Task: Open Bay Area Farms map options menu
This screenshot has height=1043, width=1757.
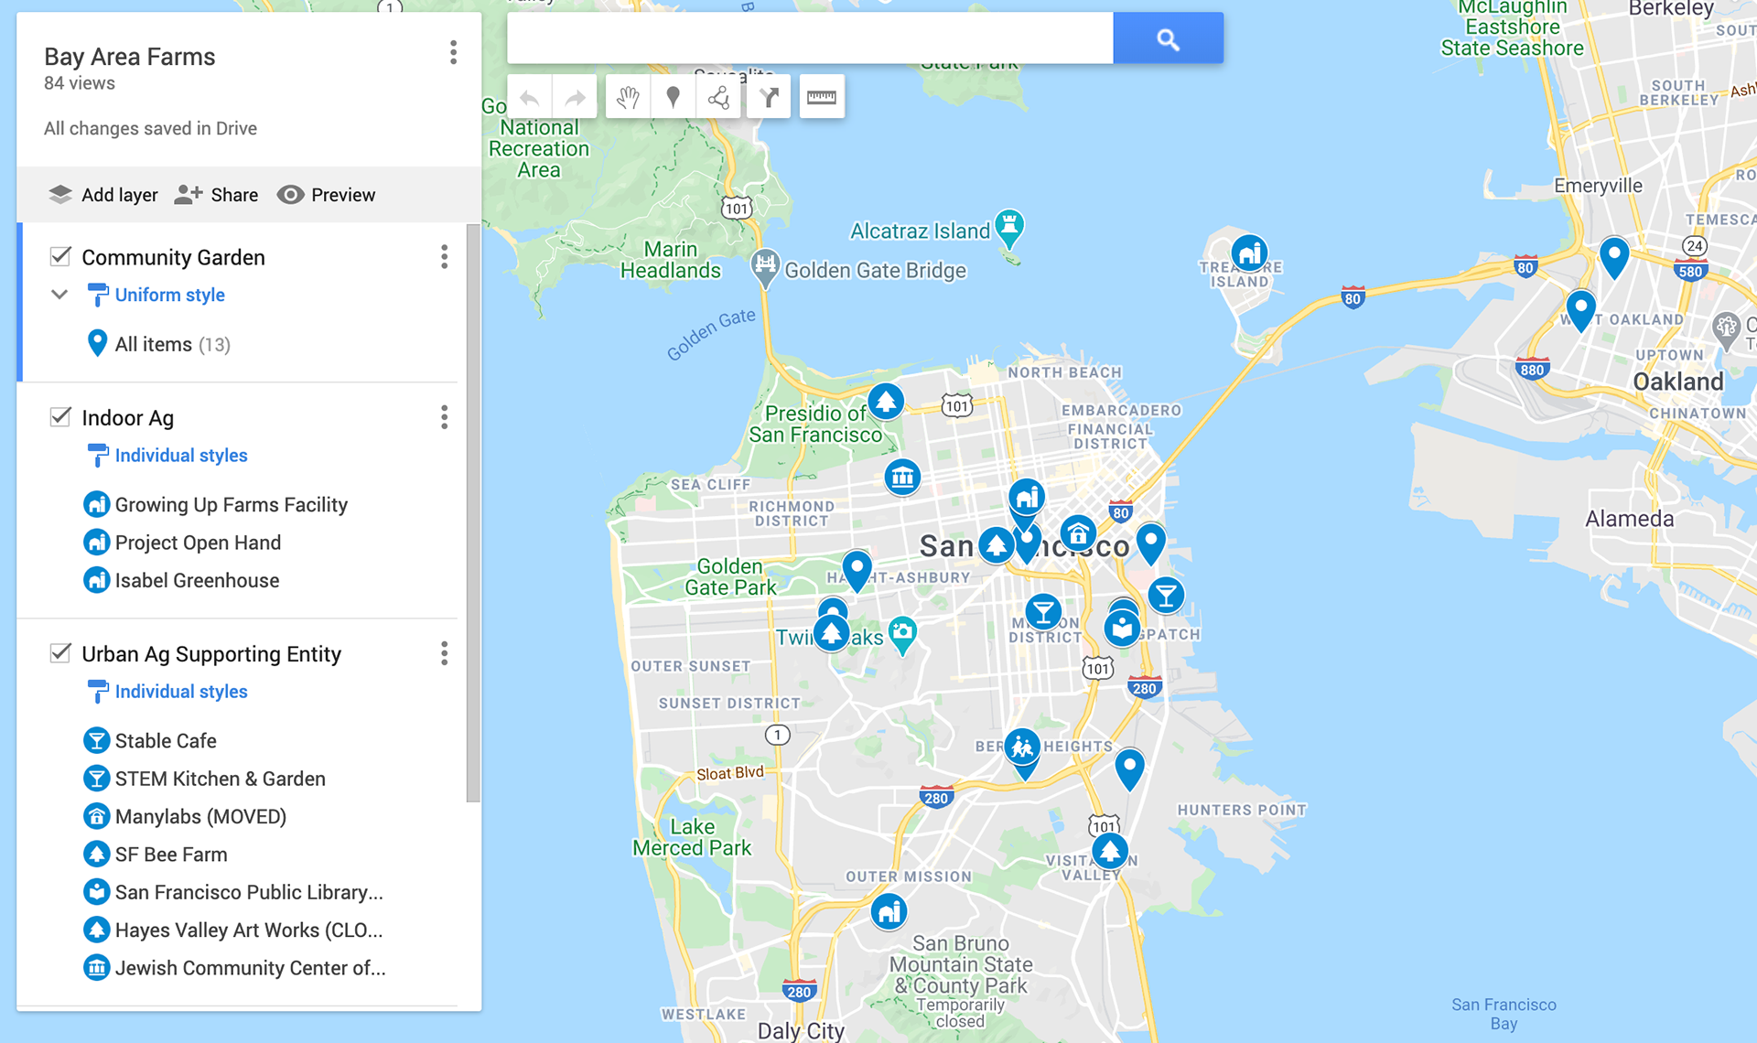Action: pos(453,53)
